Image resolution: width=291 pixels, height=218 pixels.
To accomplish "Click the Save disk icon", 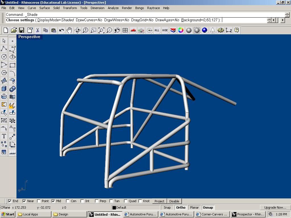I will [x=22, y=30].
